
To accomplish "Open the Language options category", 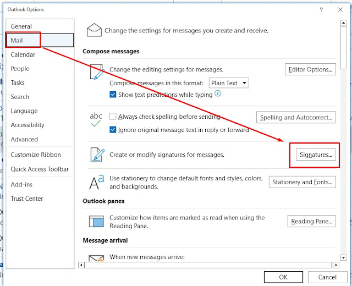I will click(x=40, y=111).
